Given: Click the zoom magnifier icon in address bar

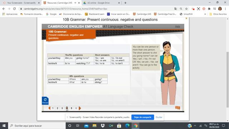Looking at the screenshot, I should pos(181,9).
